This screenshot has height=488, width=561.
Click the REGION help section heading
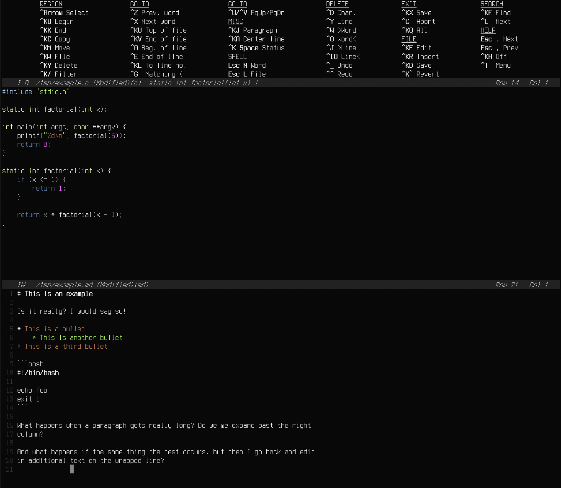point(51,4)
